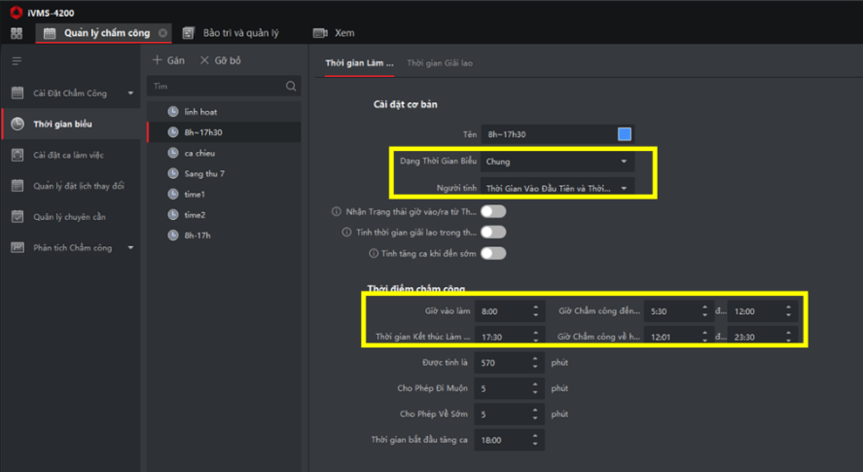Click the blue color swatch beside name
Viewport: 863px width, 472px height.
click(x=625, y=134)
